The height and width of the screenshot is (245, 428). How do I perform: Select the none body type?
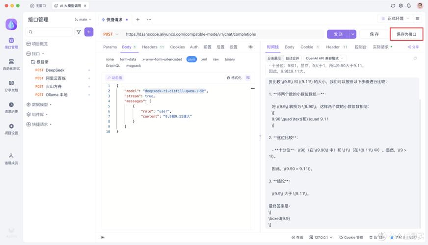(x=110, y=59)
